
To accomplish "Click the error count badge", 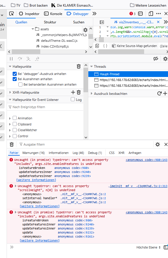I will tap(132, 14).
